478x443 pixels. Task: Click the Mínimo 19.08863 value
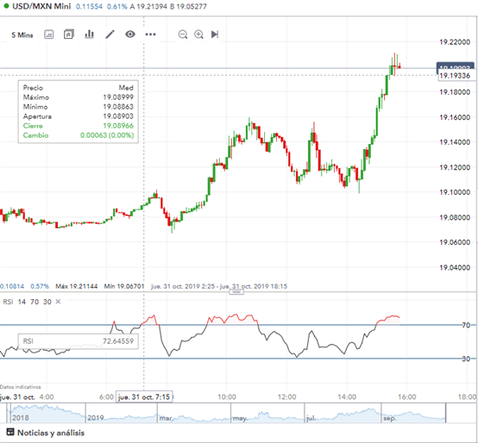[118, 107]
